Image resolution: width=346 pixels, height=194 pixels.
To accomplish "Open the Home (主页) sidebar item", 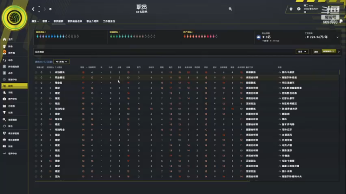I will coord(14,39).
